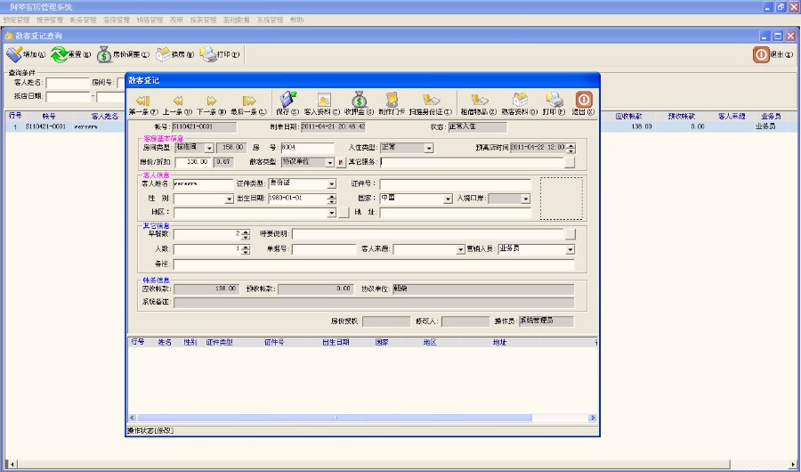Image resolution: width=801 pixels, height=472 pixels.
Task: Click the horizontal scrollbar under guest list
Action: coord(356,418)
